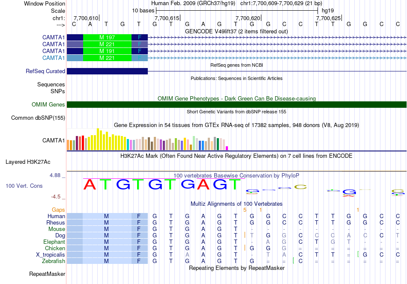
Task: Click the 'M' codon in the Zebrafish row
Action: 106,261
